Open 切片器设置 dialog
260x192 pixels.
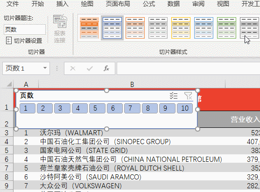coord(24,40)
